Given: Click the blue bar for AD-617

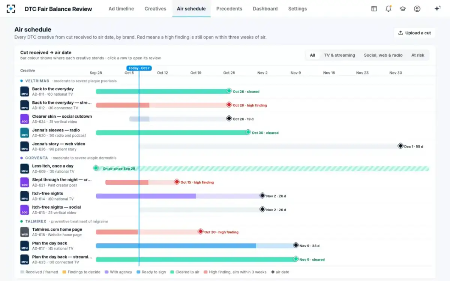Looking at the screenshot, I should click(x=176, y=246).
